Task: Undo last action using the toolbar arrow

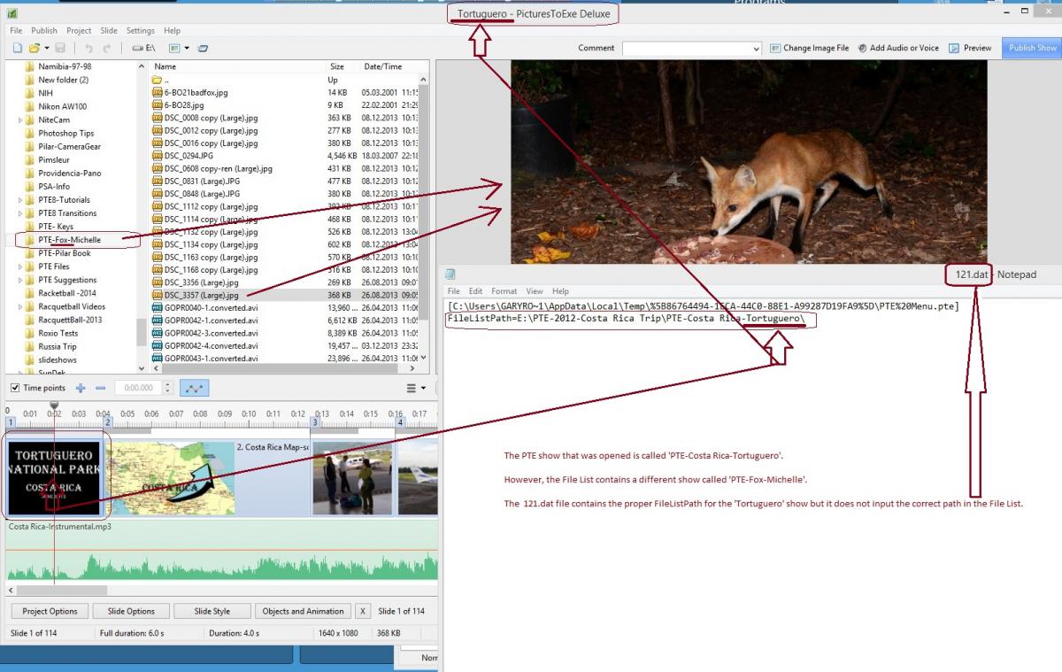Action: [88, 48]
